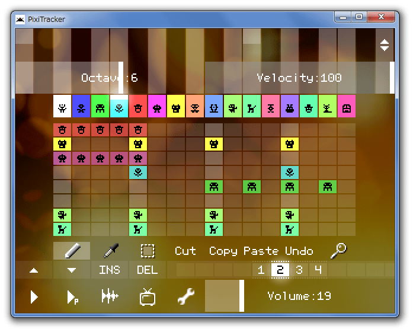Move pattern down with the down arrow
This screenshot has height=329, width=413.
72,270
